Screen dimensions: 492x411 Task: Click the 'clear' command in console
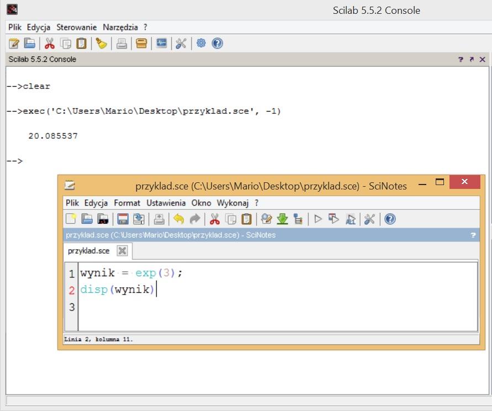pos(36,86)
